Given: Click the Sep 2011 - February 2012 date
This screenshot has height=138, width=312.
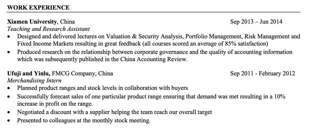Looking at the screenshot, I should (263, 73).
